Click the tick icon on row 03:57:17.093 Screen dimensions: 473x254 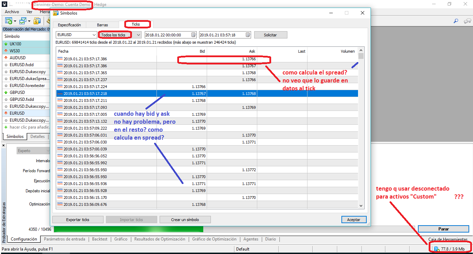coord(60,107)
